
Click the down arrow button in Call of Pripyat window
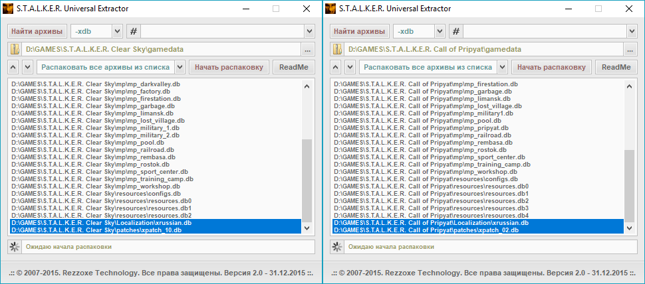point(350,67)
